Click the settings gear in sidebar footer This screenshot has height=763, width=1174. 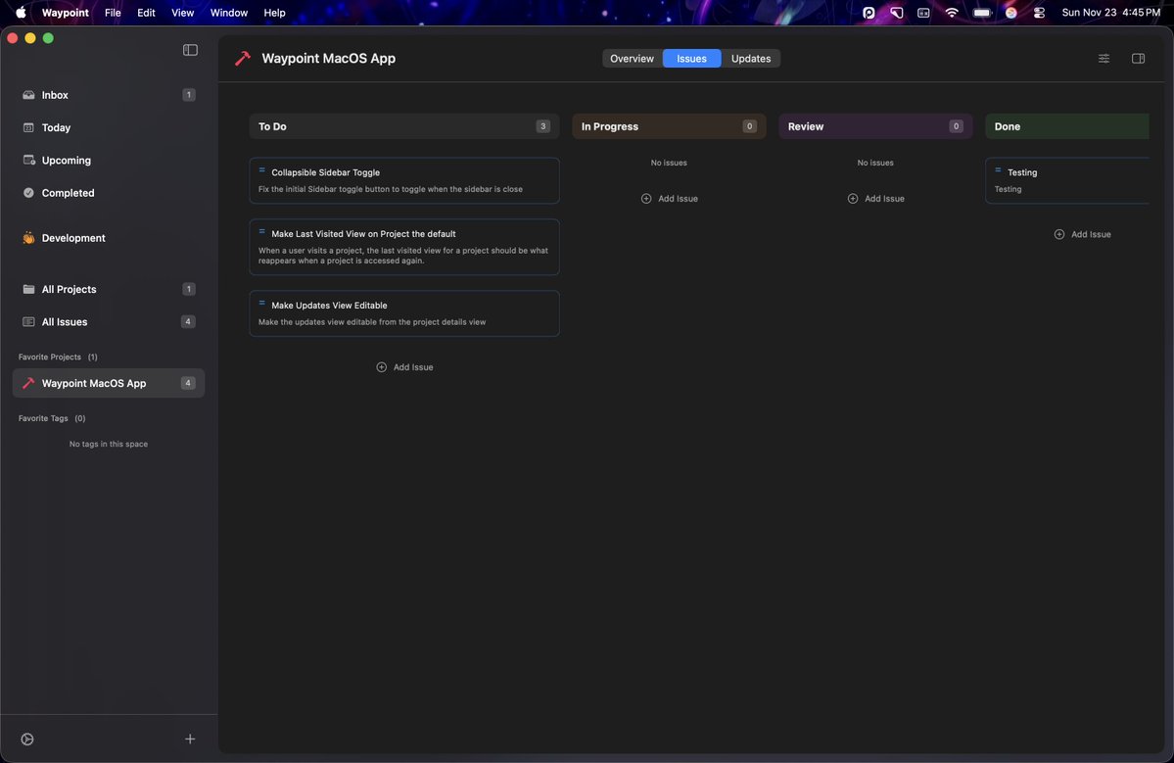26,739
